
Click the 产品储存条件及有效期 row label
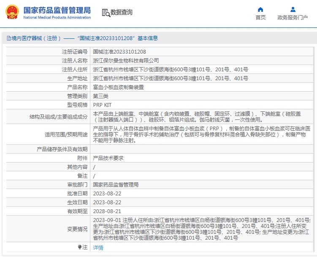(62, 149)
